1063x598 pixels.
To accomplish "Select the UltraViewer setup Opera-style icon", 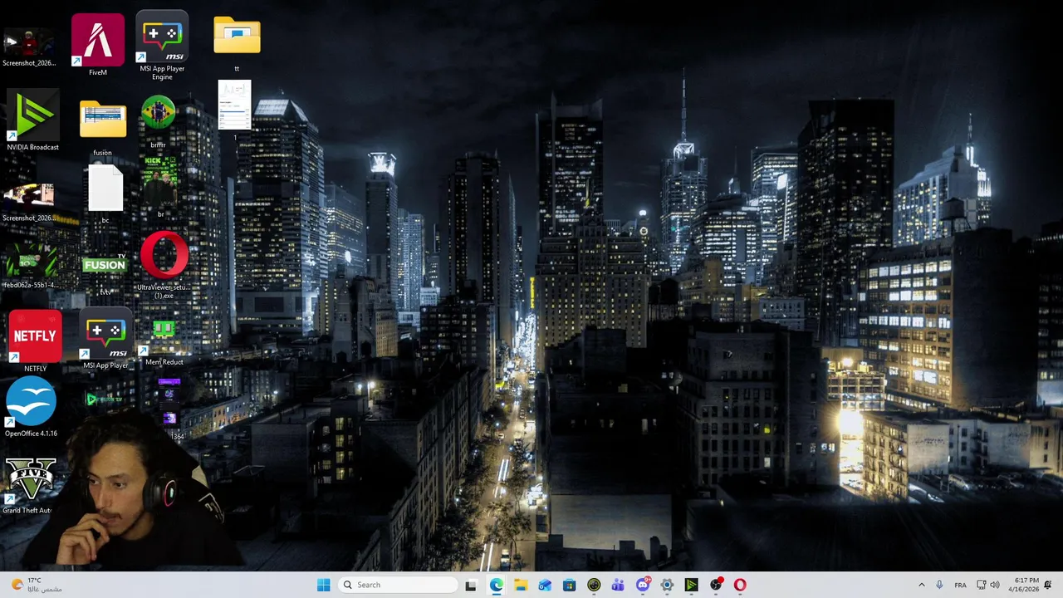I will click(164, 265).
